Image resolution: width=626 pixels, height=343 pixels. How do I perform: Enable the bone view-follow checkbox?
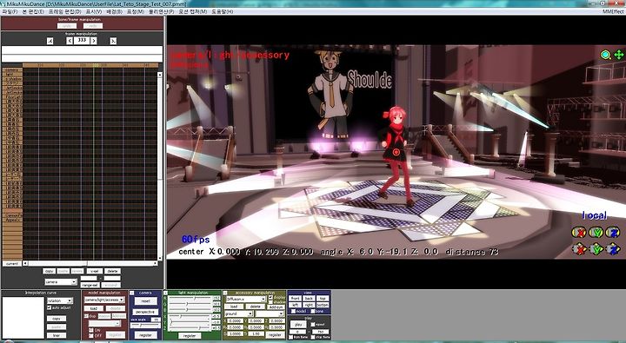click(313, 311)
